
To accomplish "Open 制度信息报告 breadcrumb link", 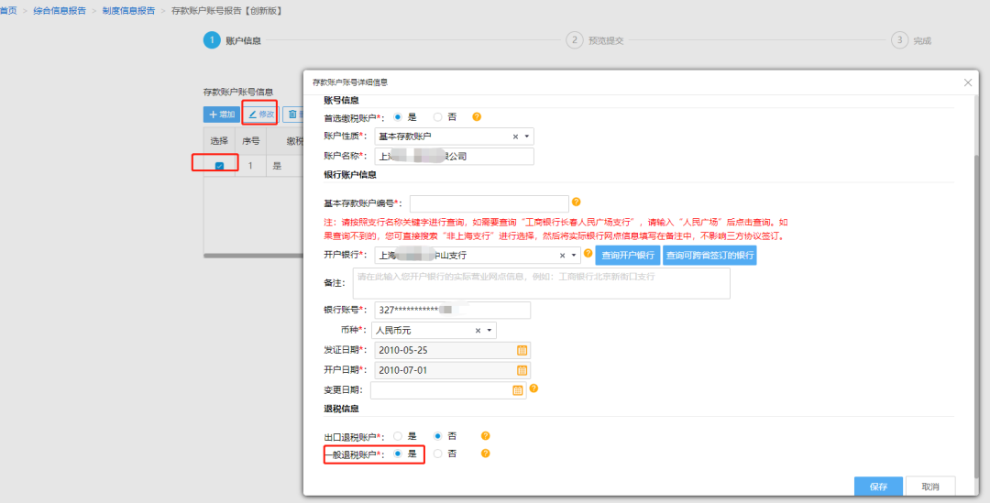I will pyautogui.click(x=129, y=11).
